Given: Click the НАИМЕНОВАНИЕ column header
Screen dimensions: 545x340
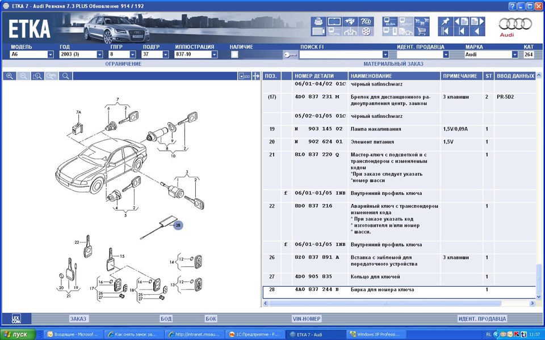Looking at the screenshot, I should point(394,76).
